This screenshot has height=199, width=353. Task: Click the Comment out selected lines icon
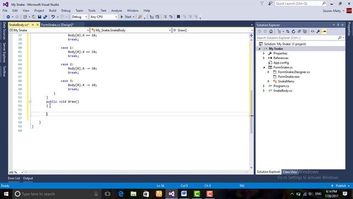pos(165,17)
